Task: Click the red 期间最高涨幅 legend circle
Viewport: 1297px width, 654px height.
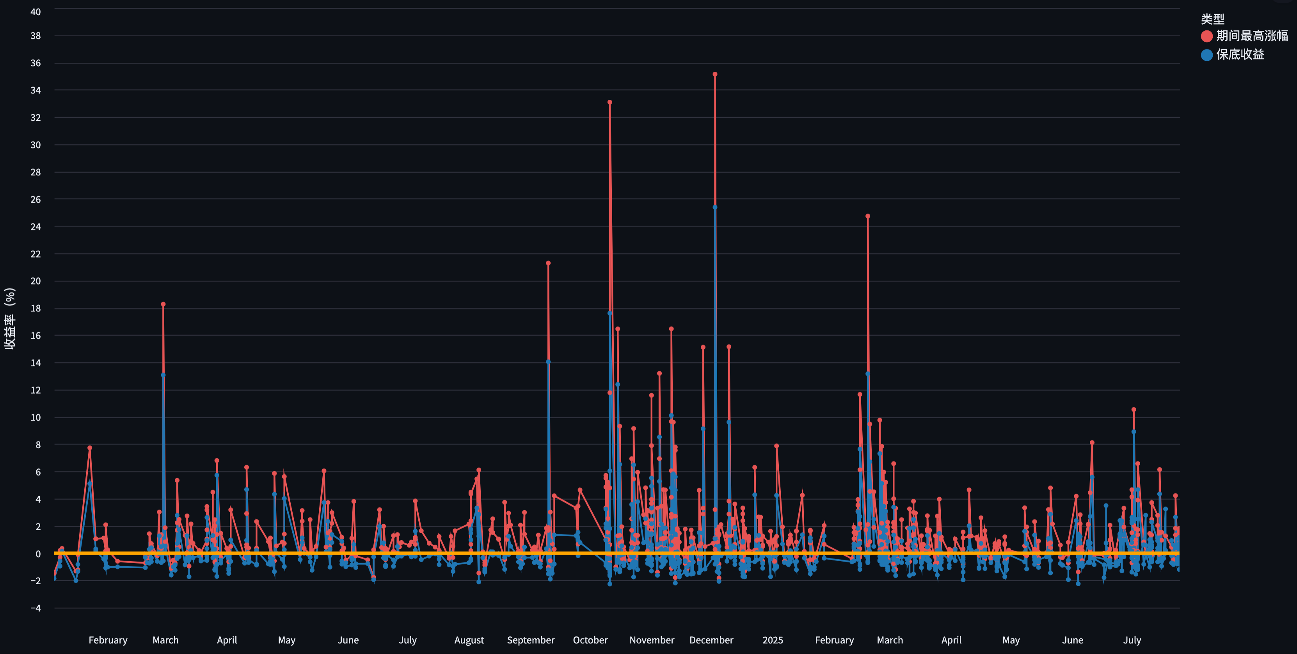Action: [1206, 36]
